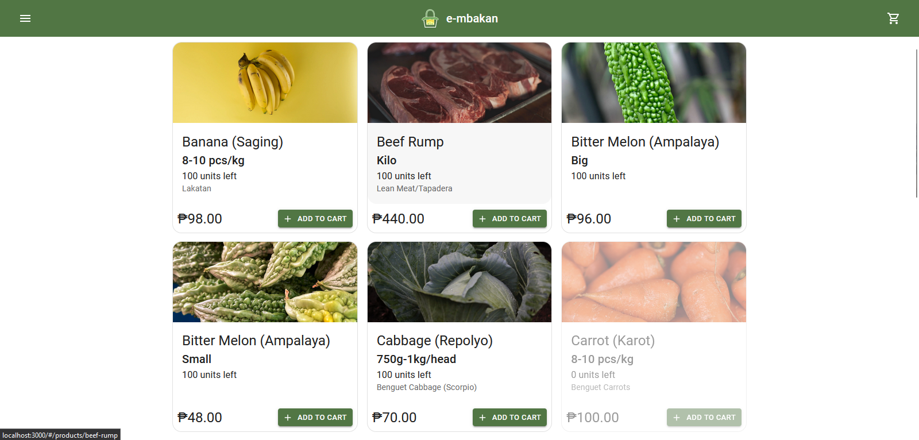
Task: Open the single bitter melon photo
Action: pyautogui.click(x=654, y=83)
